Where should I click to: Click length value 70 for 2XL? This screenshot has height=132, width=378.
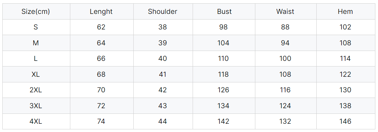[101, 90]
